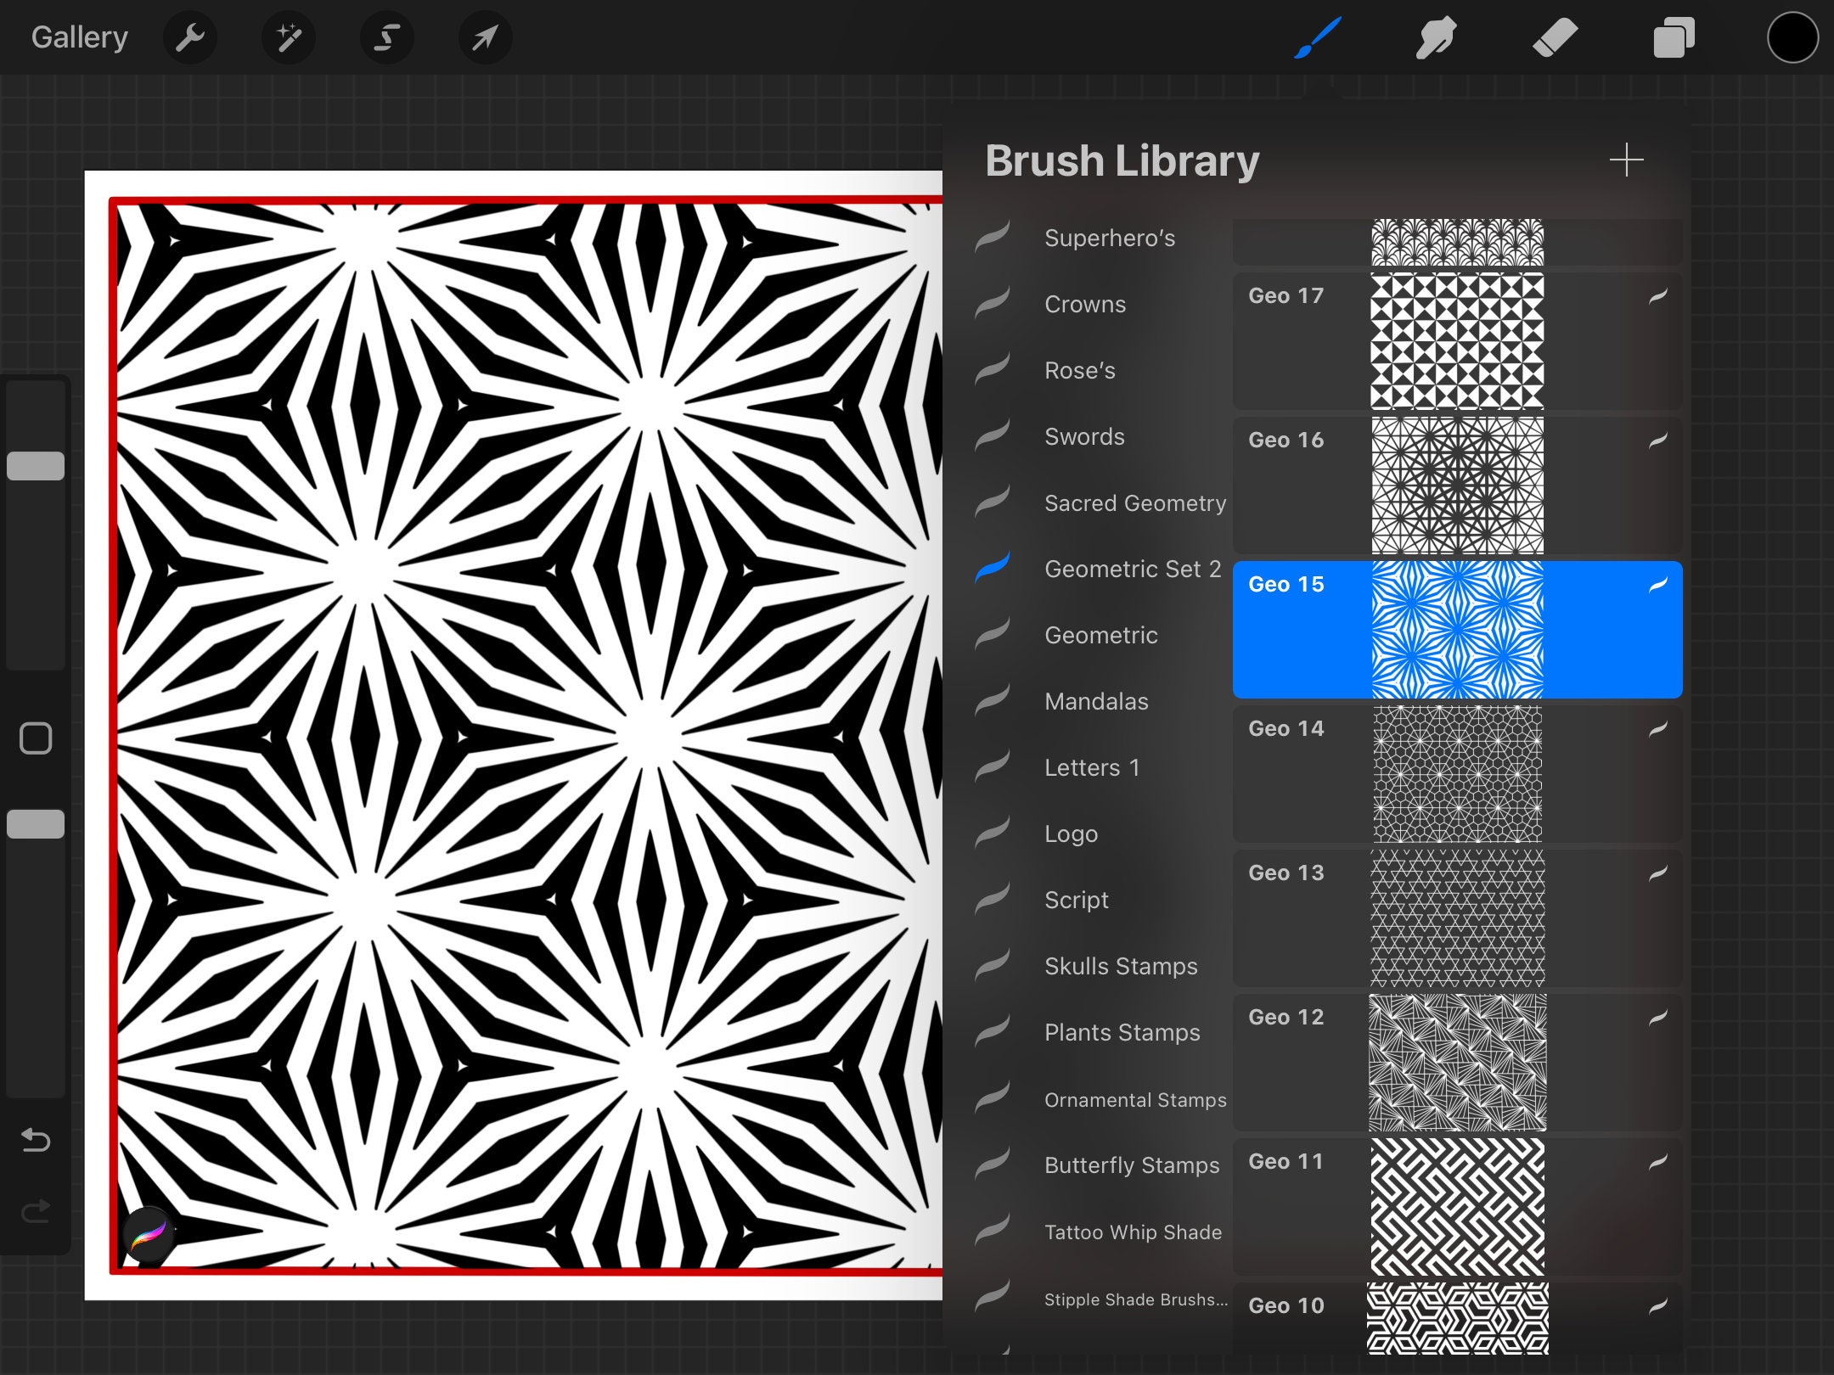
Task: Open the Superhero's brush set
Action: (1109, 238)
